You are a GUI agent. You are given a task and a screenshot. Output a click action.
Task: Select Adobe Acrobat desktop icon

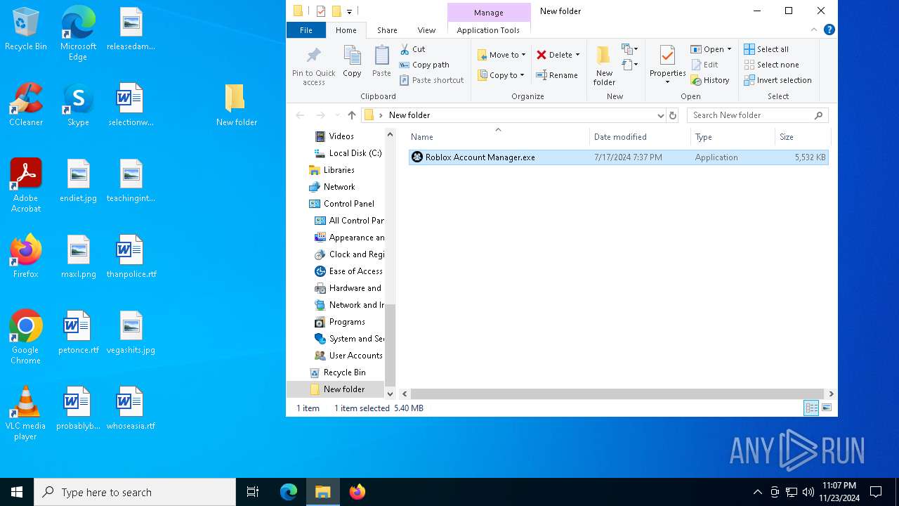tap(26, 186)
